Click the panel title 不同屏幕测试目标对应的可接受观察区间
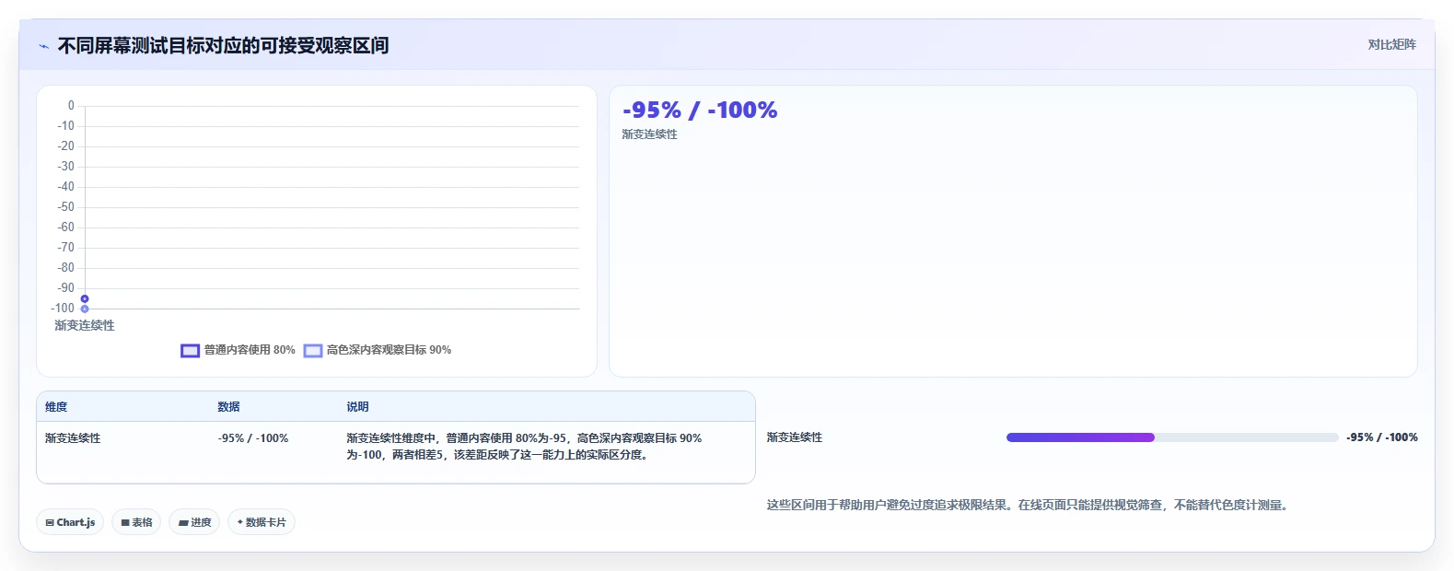This screenshot has height=571, width=1454. pos(223,45)
